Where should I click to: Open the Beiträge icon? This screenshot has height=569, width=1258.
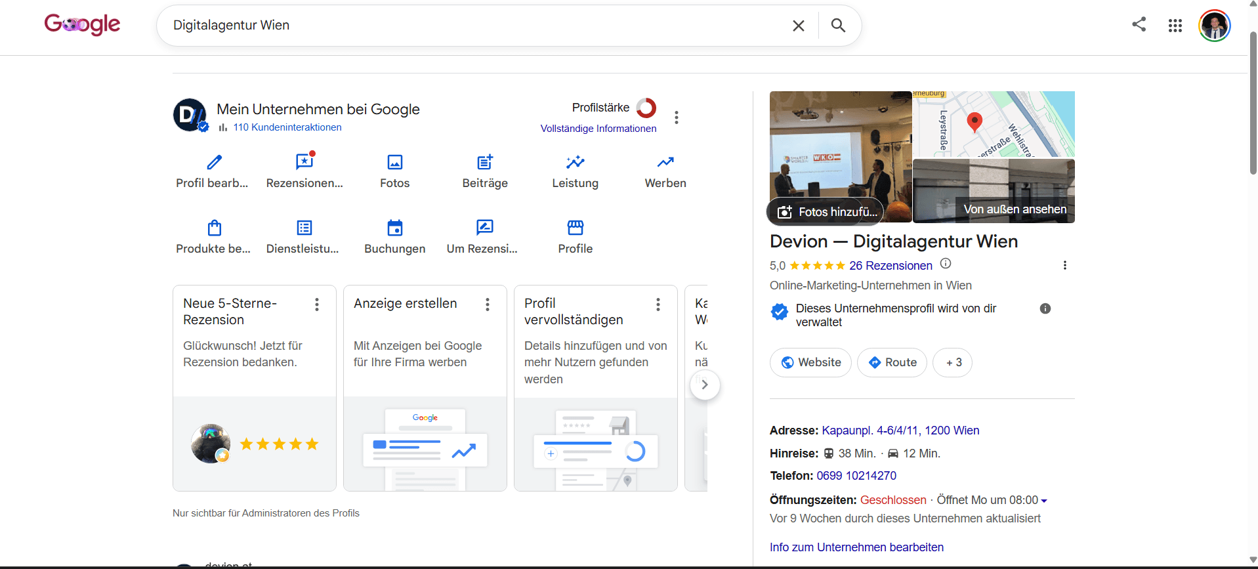pyautogui.click(x=485, y=162)
